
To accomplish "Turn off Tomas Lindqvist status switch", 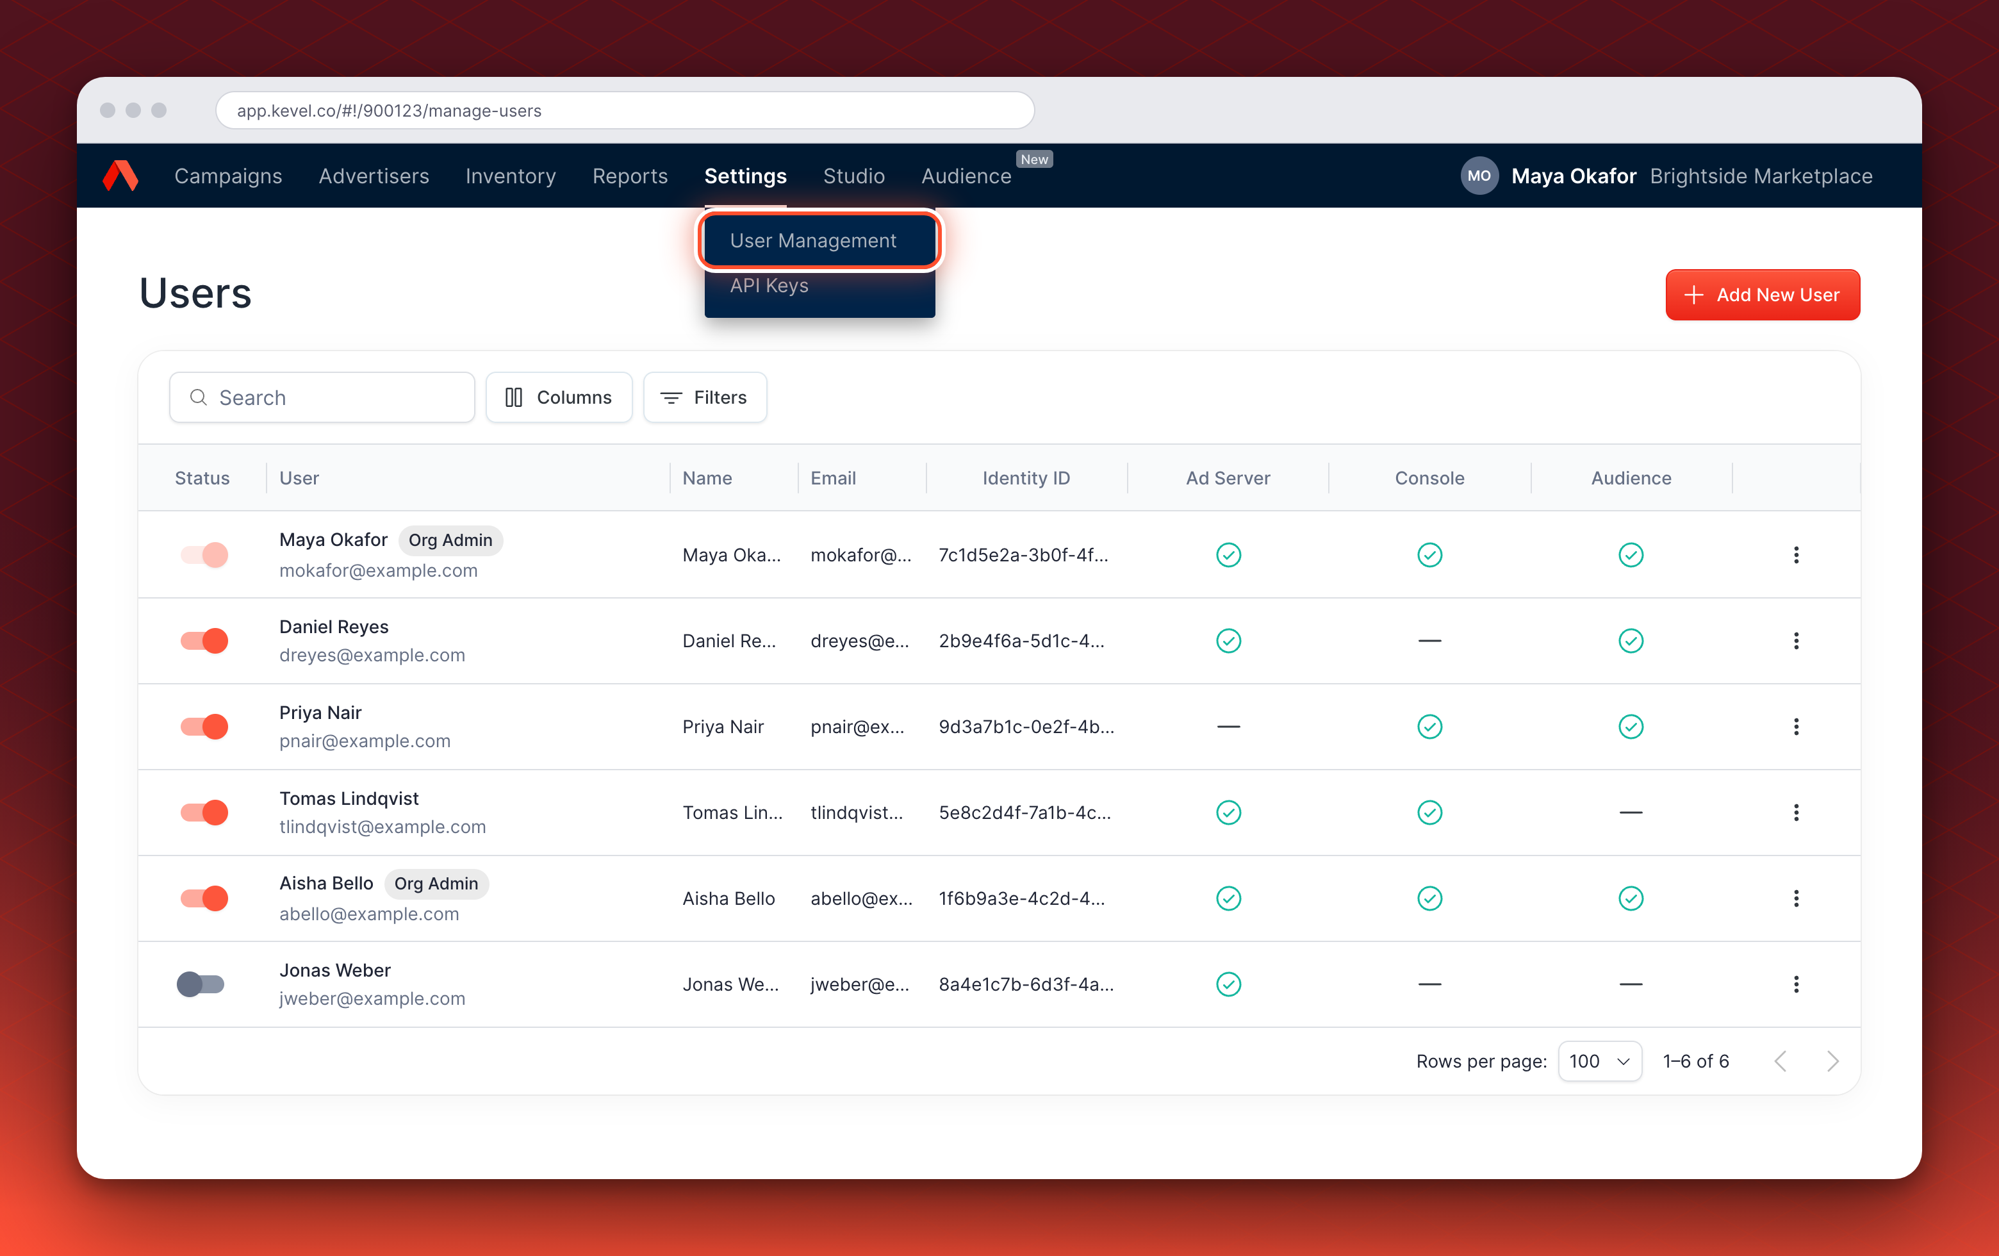I will (x=203, y=813).
